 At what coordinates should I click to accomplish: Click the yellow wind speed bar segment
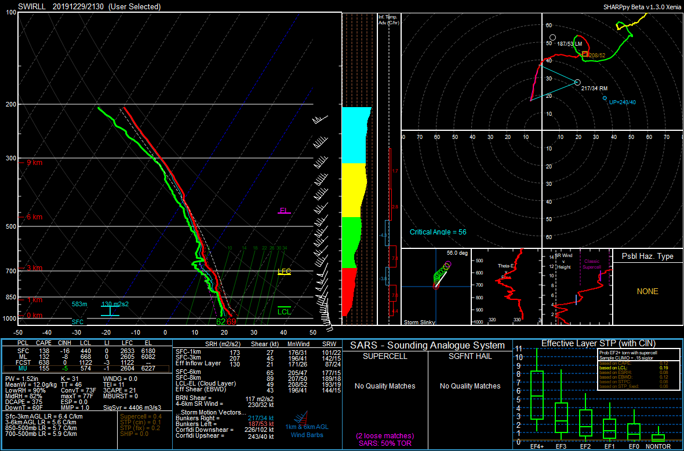coord(354,190)
